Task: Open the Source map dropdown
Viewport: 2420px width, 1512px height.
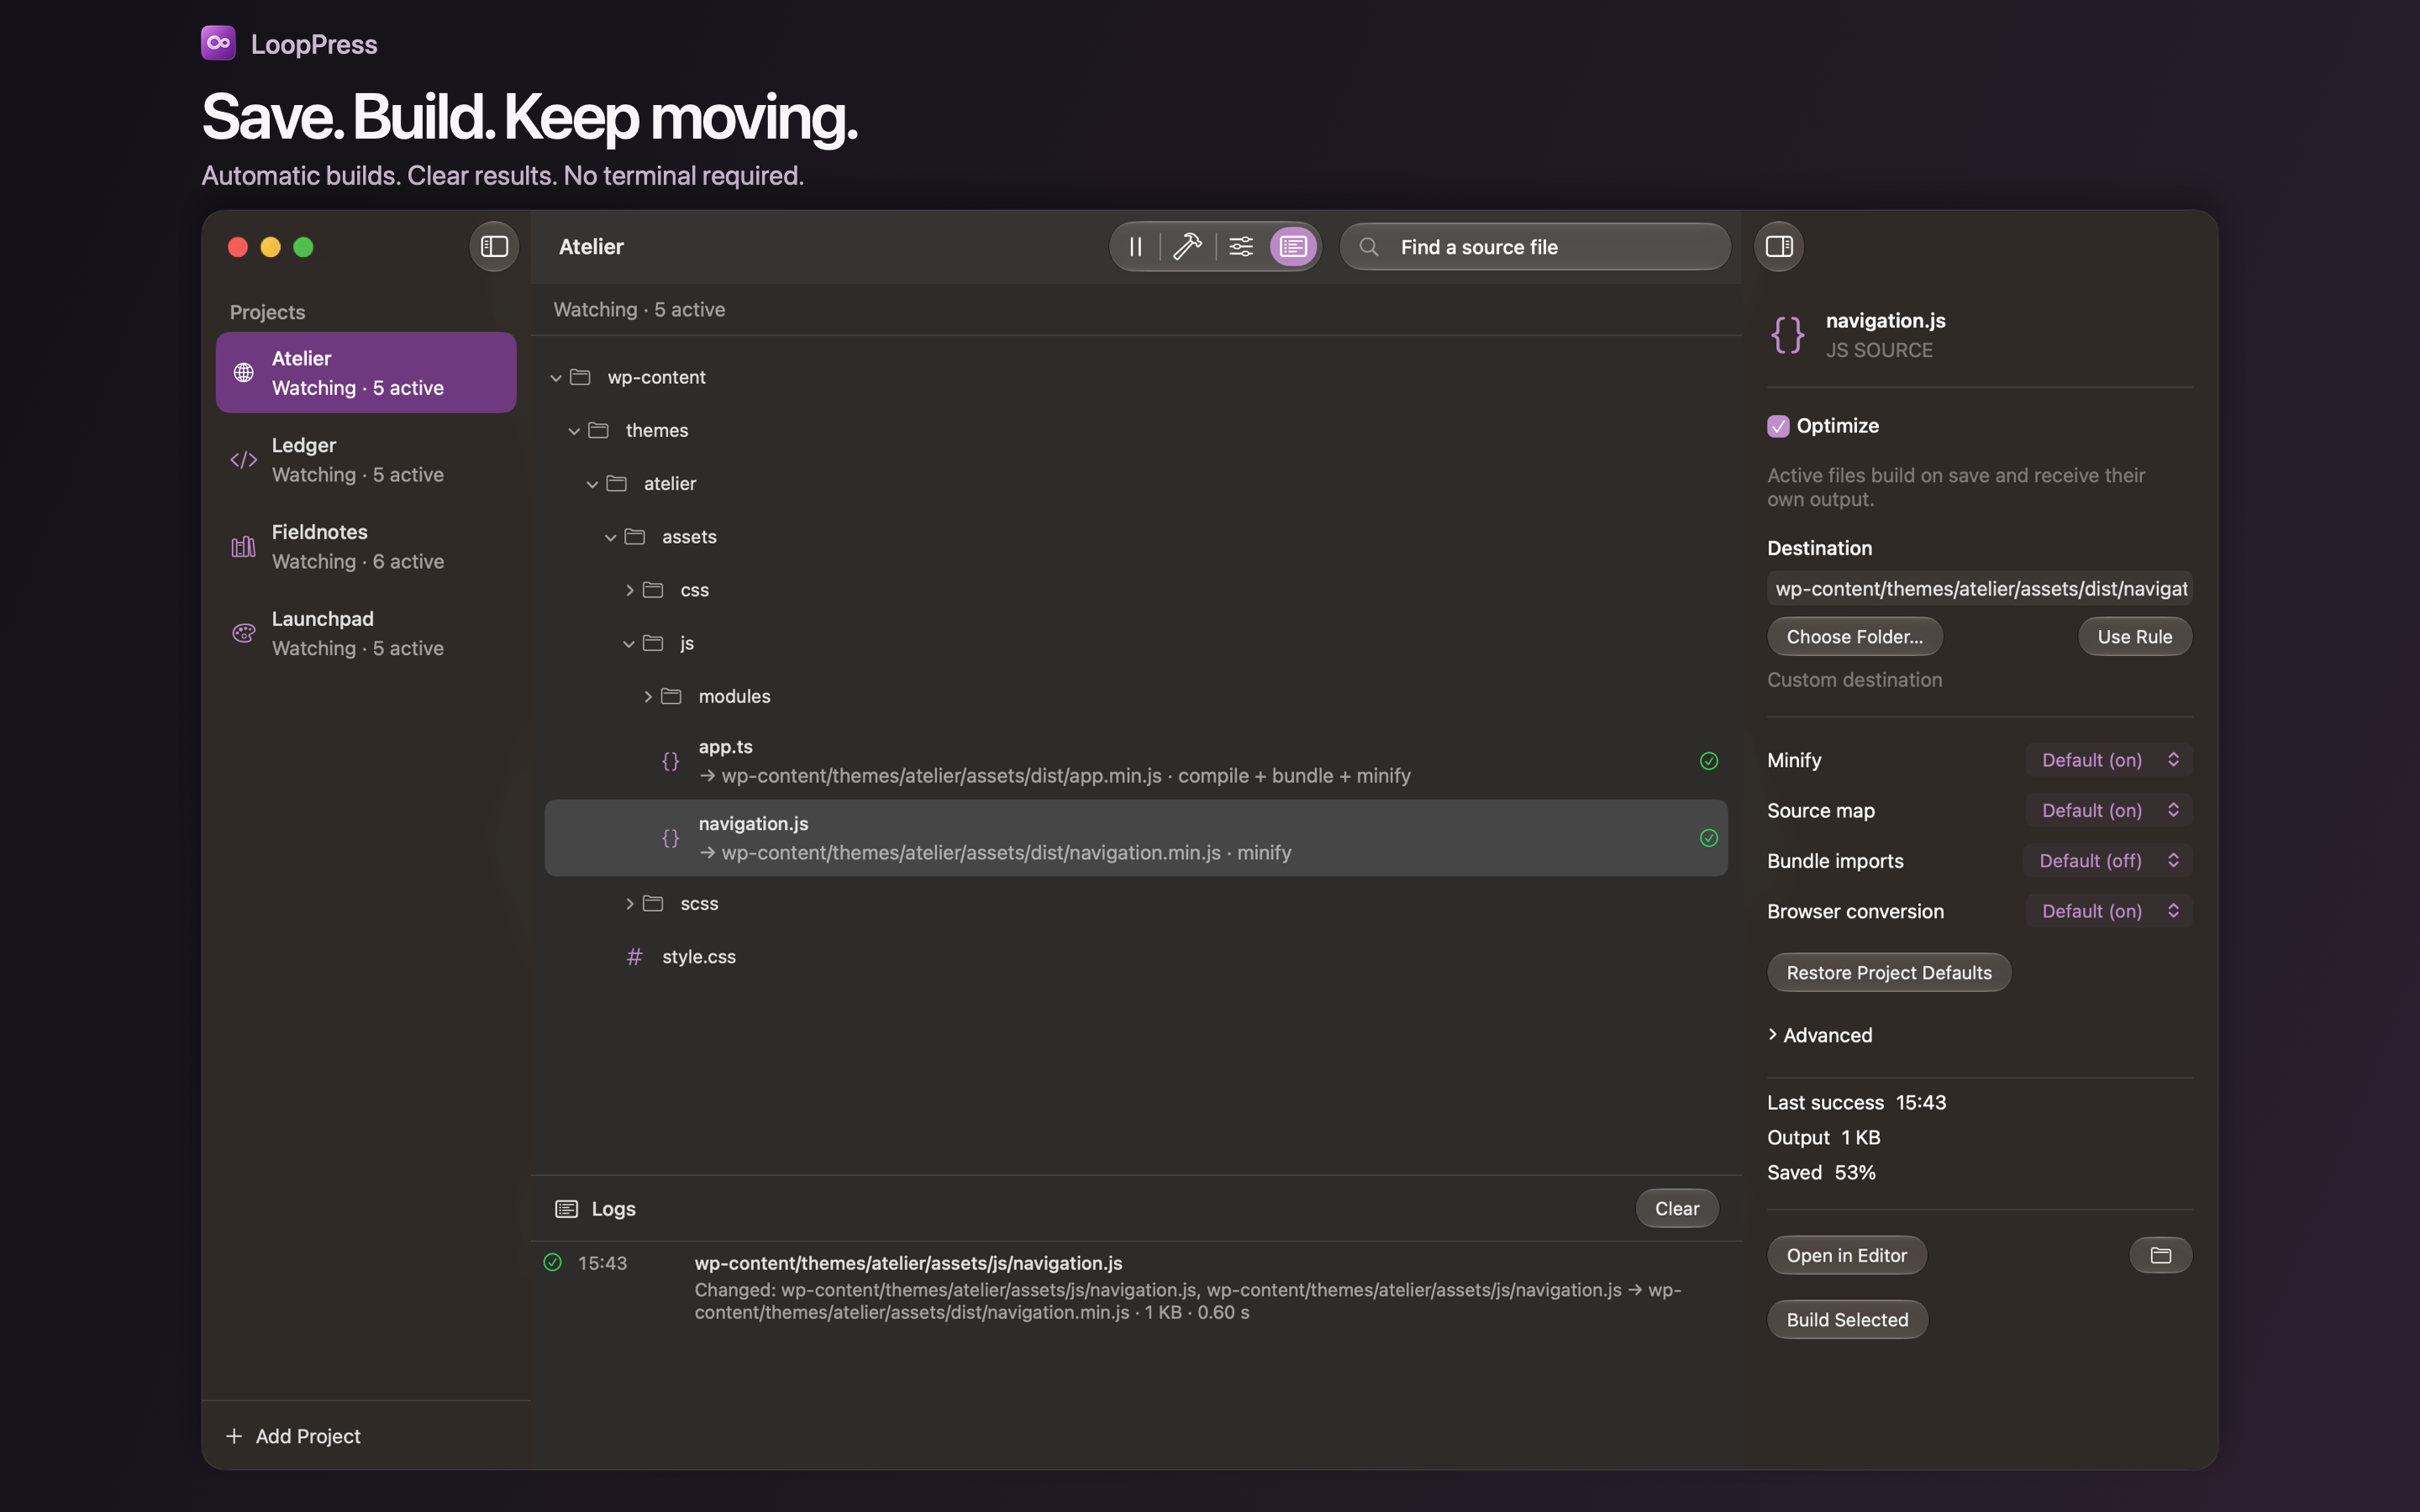Action: click(2109, 810)
